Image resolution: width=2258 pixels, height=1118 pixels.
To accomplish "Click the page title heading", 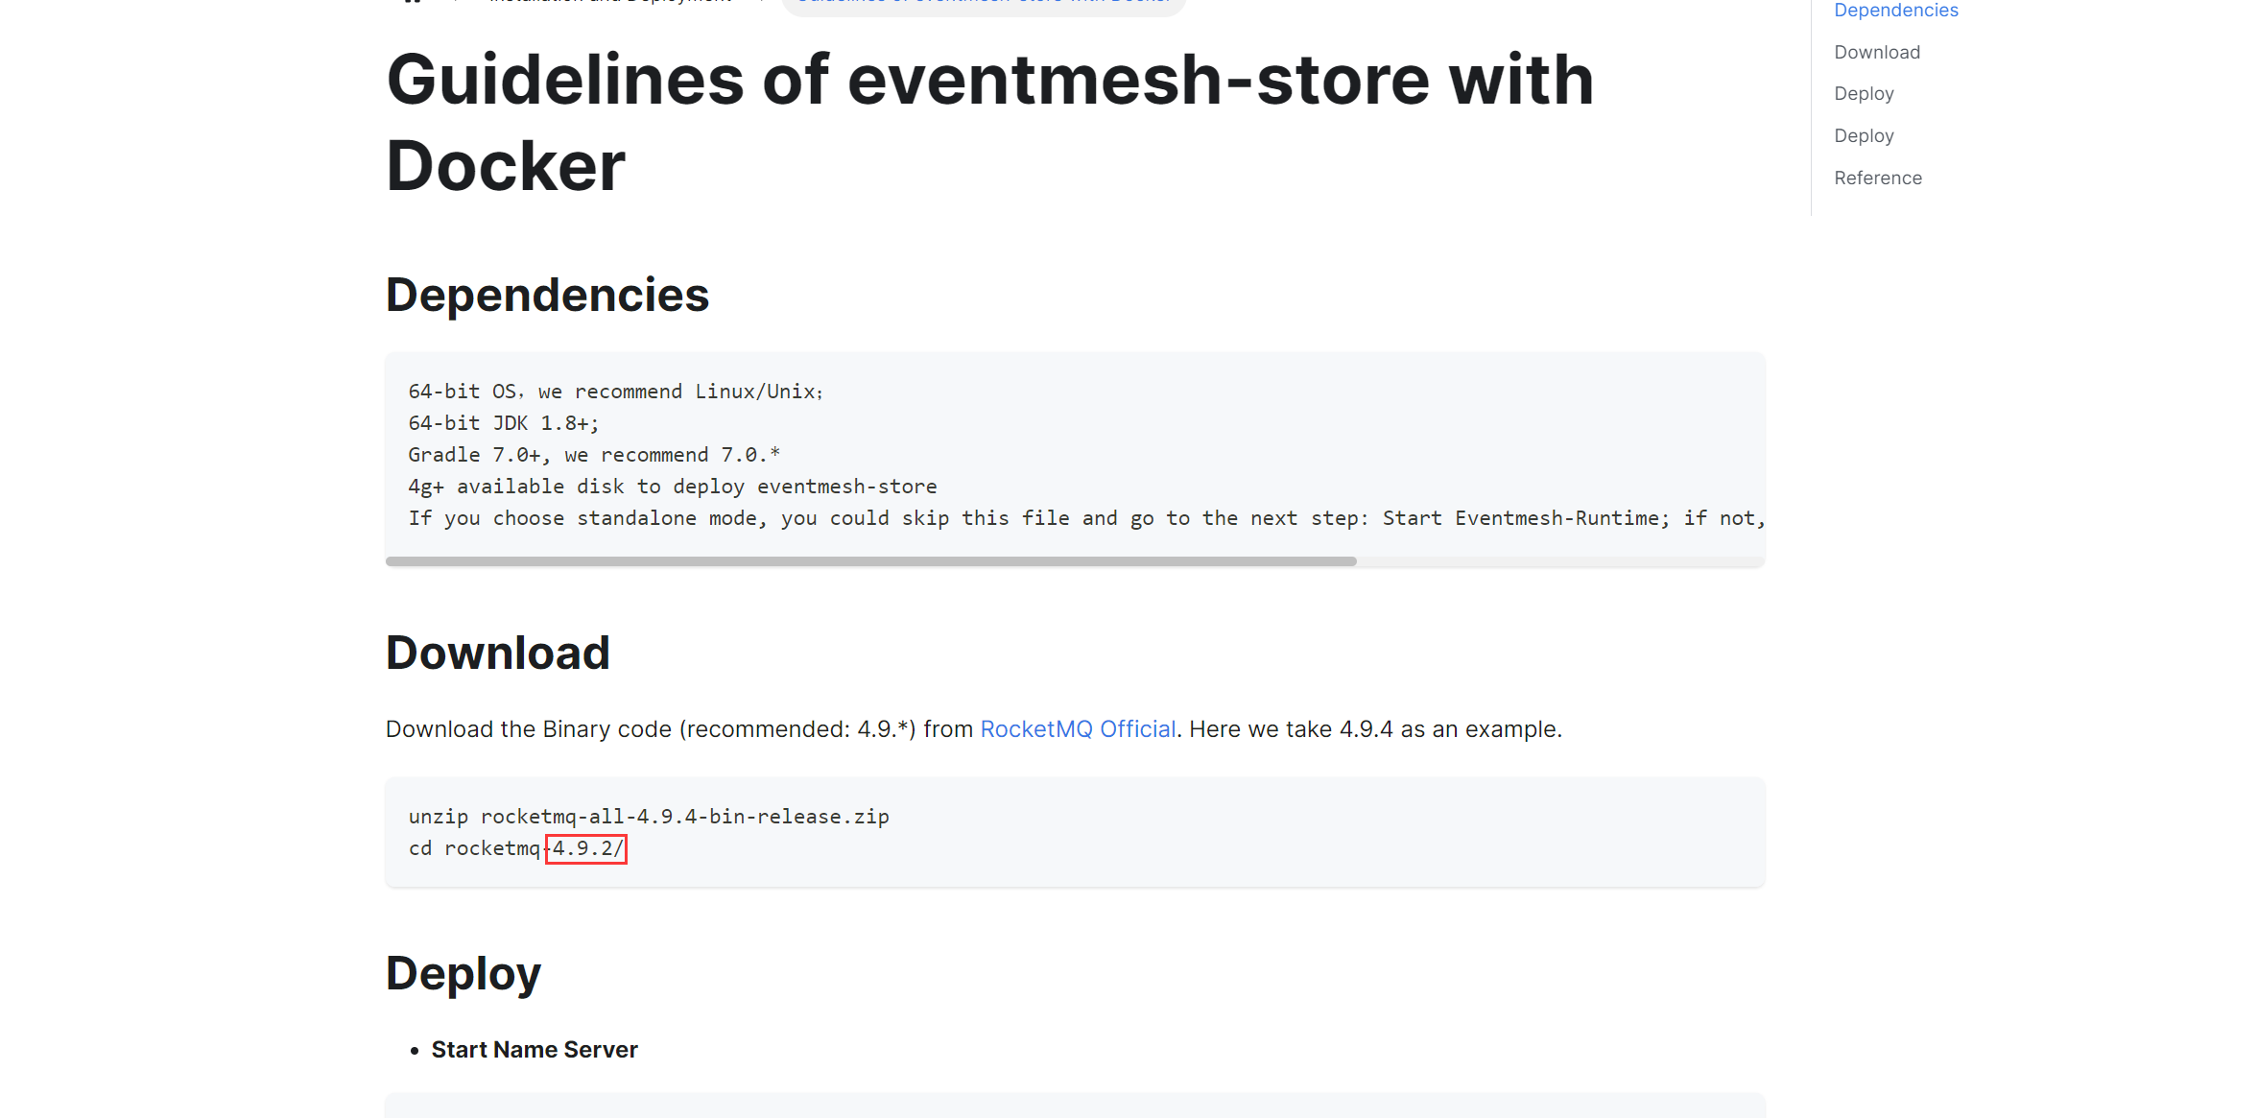I will pos(989,122).
